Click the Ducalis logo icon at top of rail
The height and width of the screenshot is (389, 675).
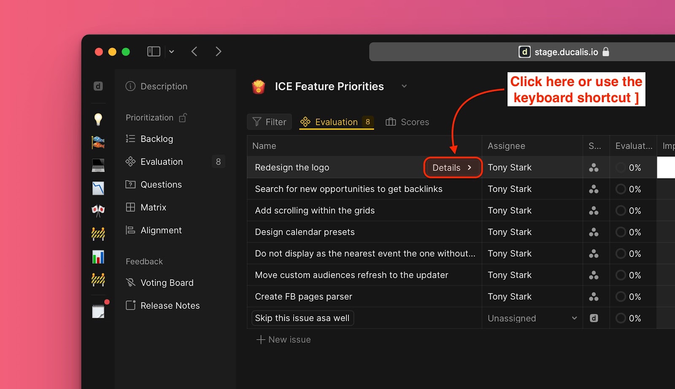coord(98,86)
